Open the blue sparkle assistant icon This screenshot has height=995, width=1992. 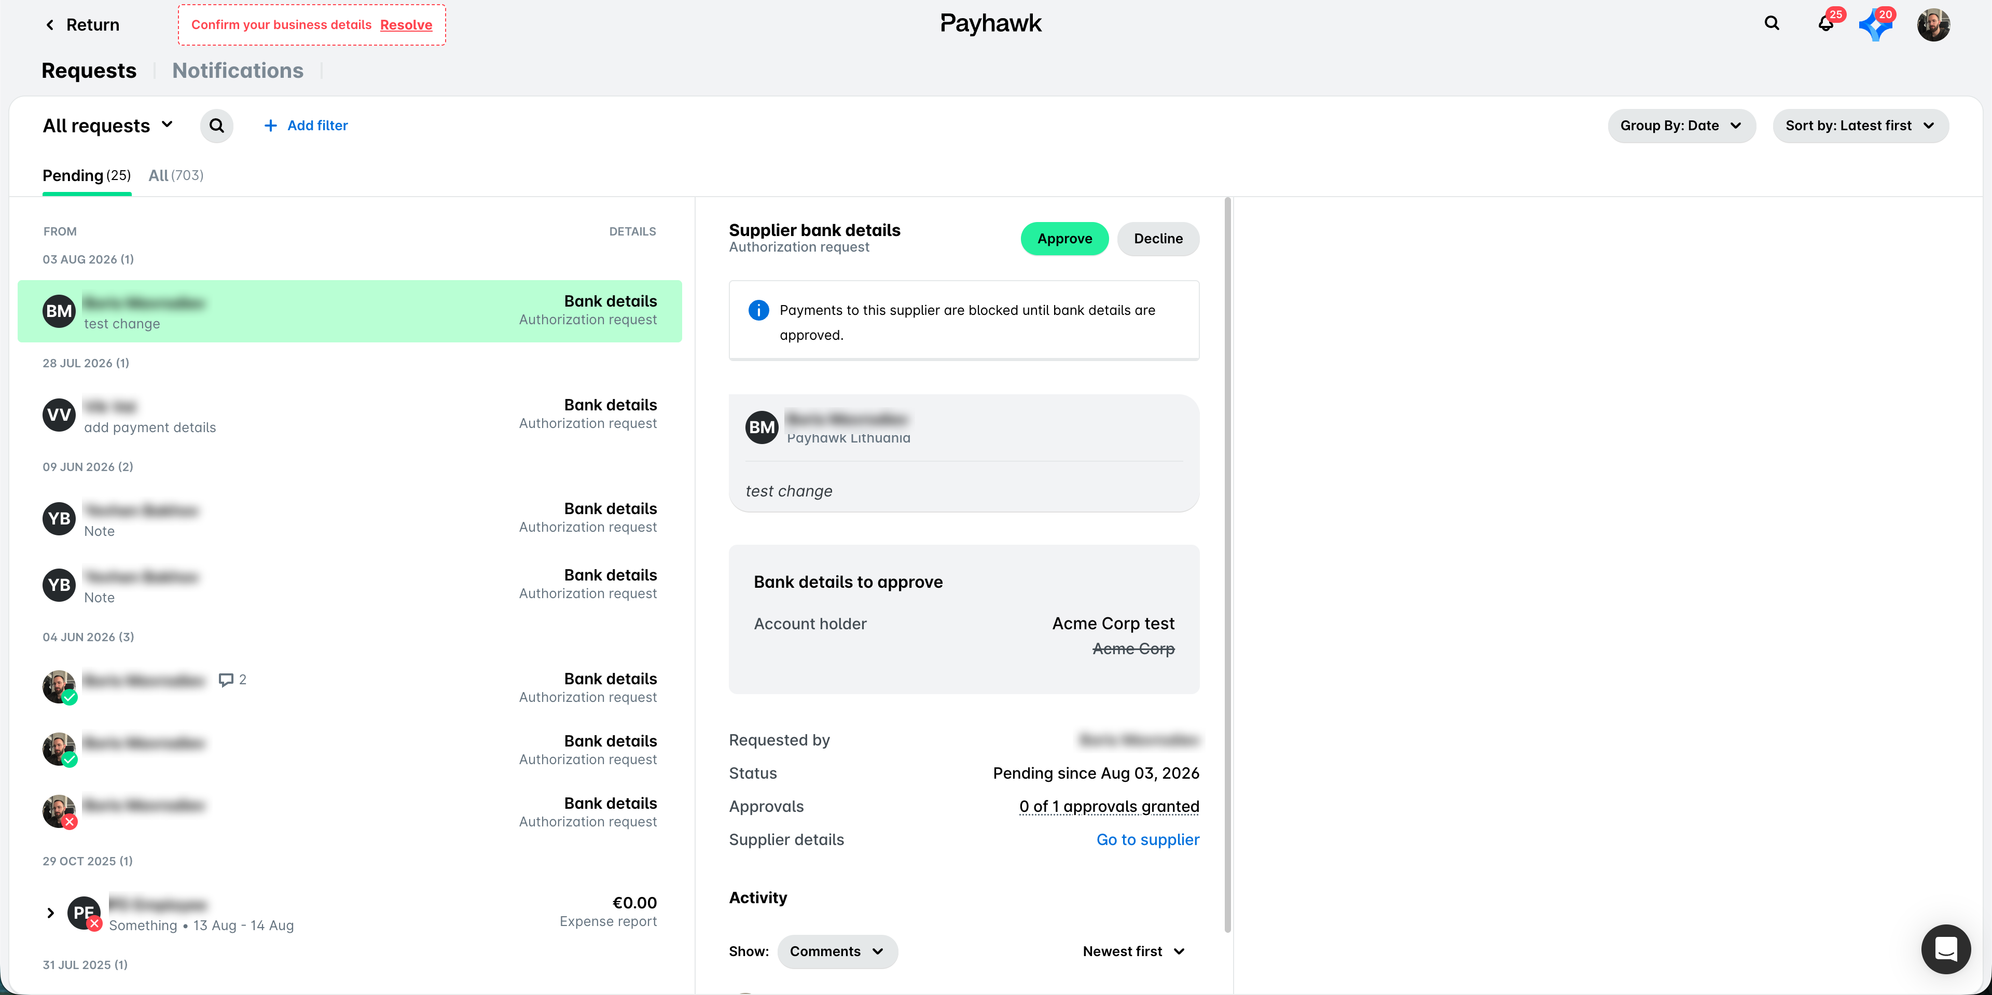tap(1875, 25)
